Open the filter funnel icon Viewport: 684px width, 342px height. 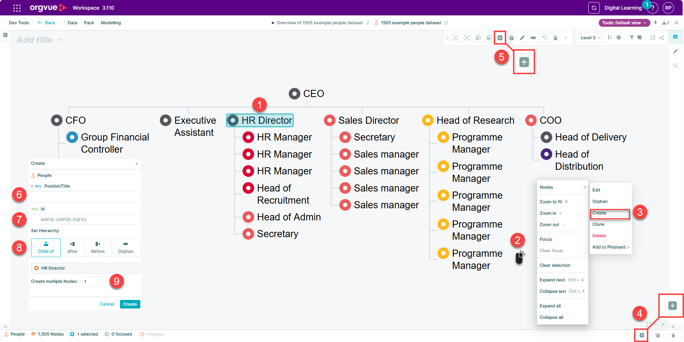tap(632, 37)
